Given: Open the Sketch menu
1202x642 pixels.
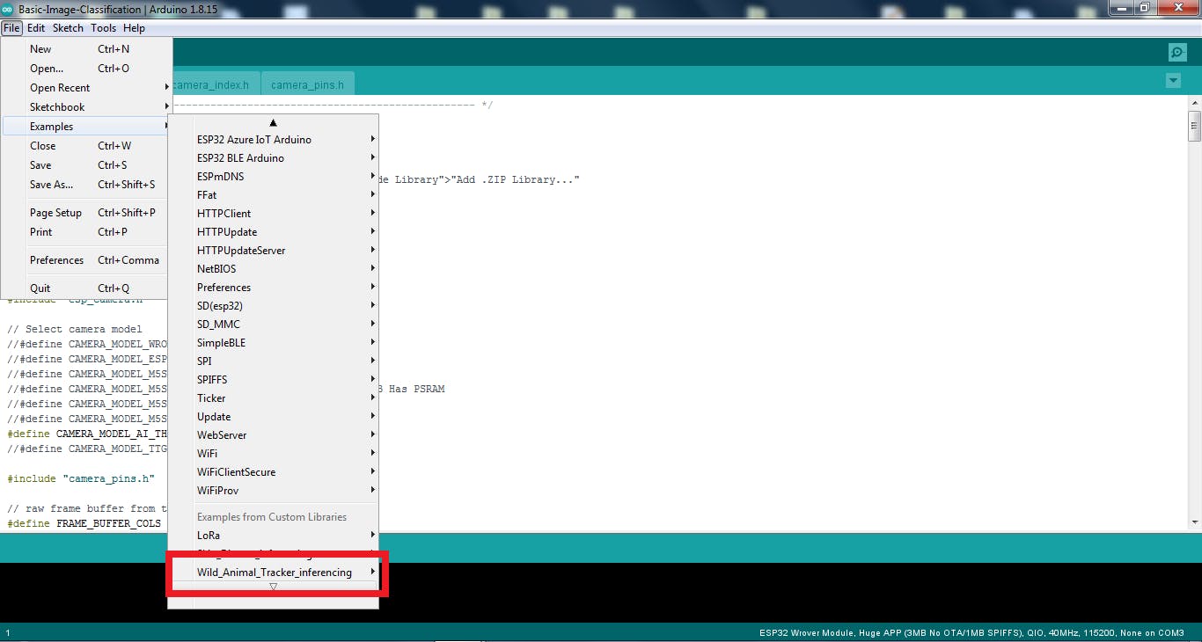Looking at the screenshot, I should pyautogui.click(x=68, y=28).
